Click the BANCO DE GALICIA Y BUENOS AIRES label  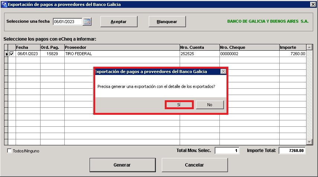point(268,21)
